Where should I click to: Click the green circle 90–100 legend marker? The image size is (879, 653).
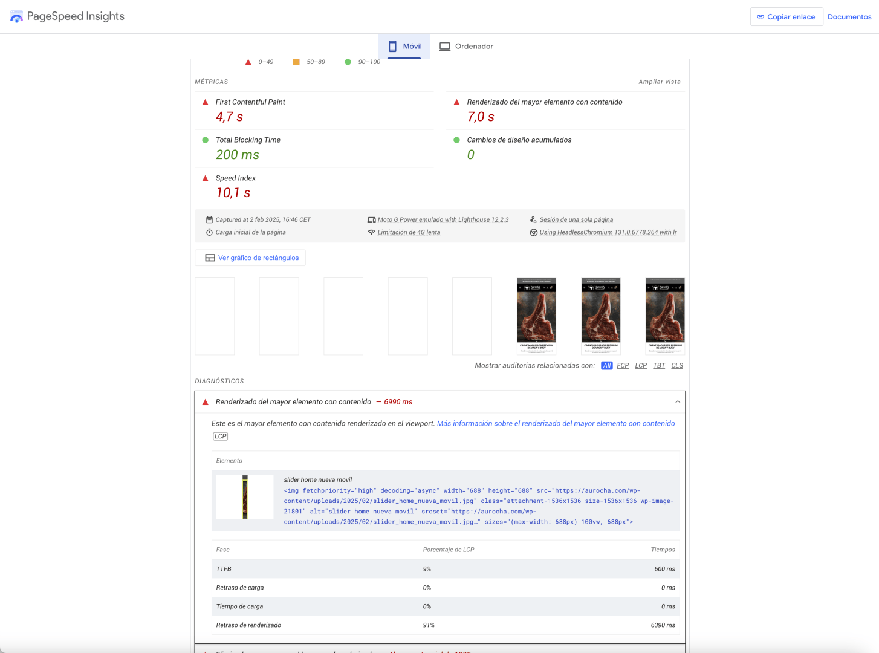[348, 62]
